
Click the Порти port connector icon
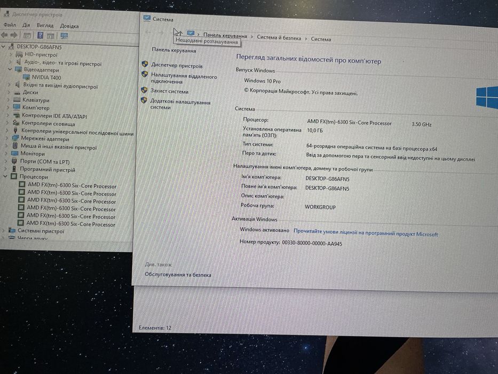point(14,161)
